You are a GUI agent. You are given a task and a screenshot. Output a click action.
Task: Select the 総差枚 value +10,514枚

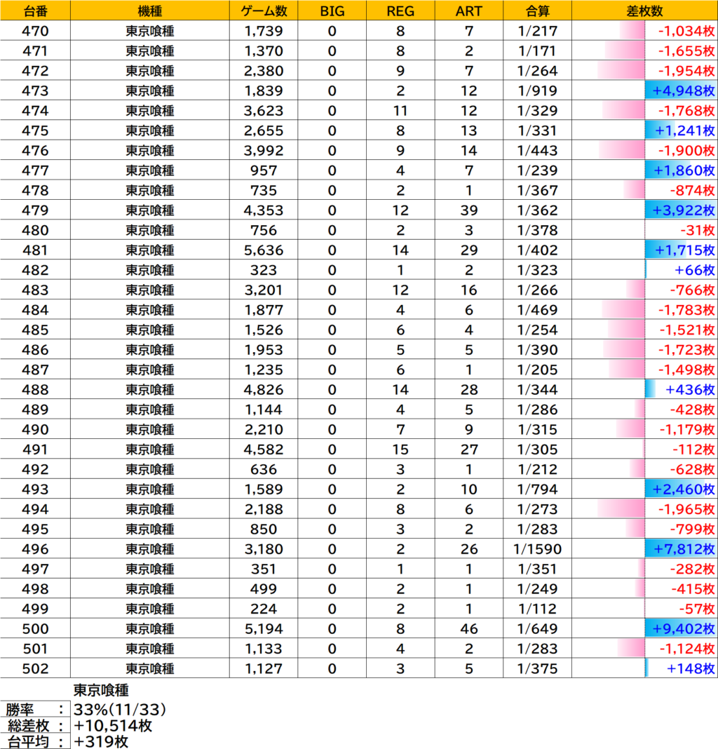pyautogui.click(x=114, y=726)
